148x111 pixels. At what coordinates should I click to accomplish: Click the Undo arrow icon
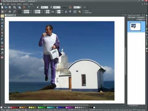click(x=29, y=7)
